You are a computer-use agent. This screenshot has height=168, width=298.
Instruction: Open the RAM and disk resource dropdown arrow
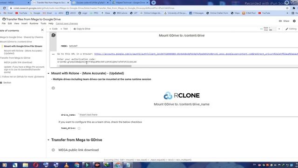click(x=279, y=29)
